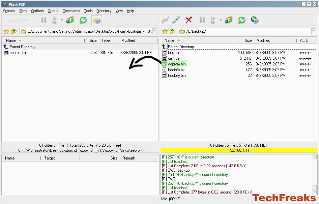Open the View menu
319x204 pixels.
119,11
